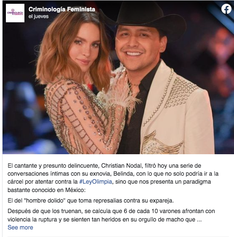Open the Criminología Feminista page name
Viewport: 234px width, 237px height.
pyautogui.click(x=62, y=9)
